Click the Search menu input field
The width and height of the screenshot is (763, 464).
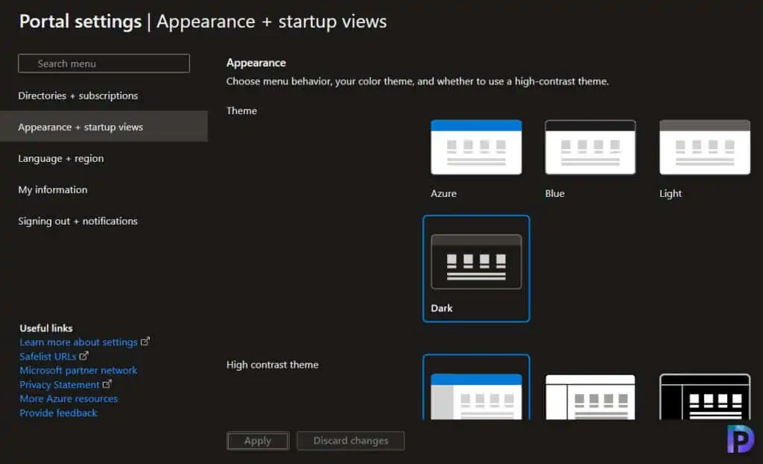coord(104,63)
